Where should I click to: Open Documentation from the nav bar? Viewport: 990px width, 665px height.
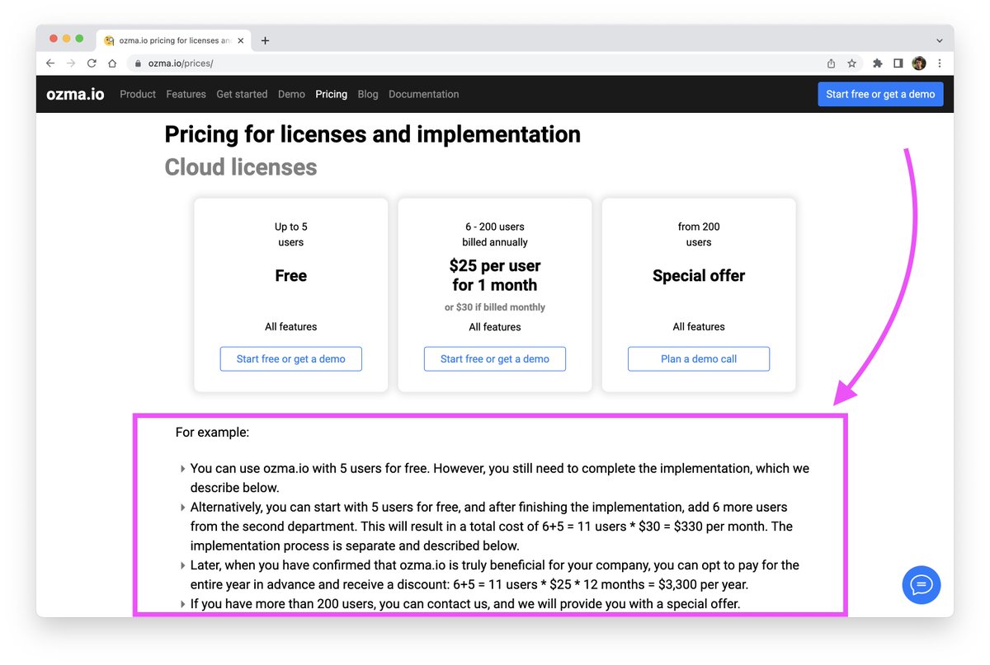pos(423,94)
